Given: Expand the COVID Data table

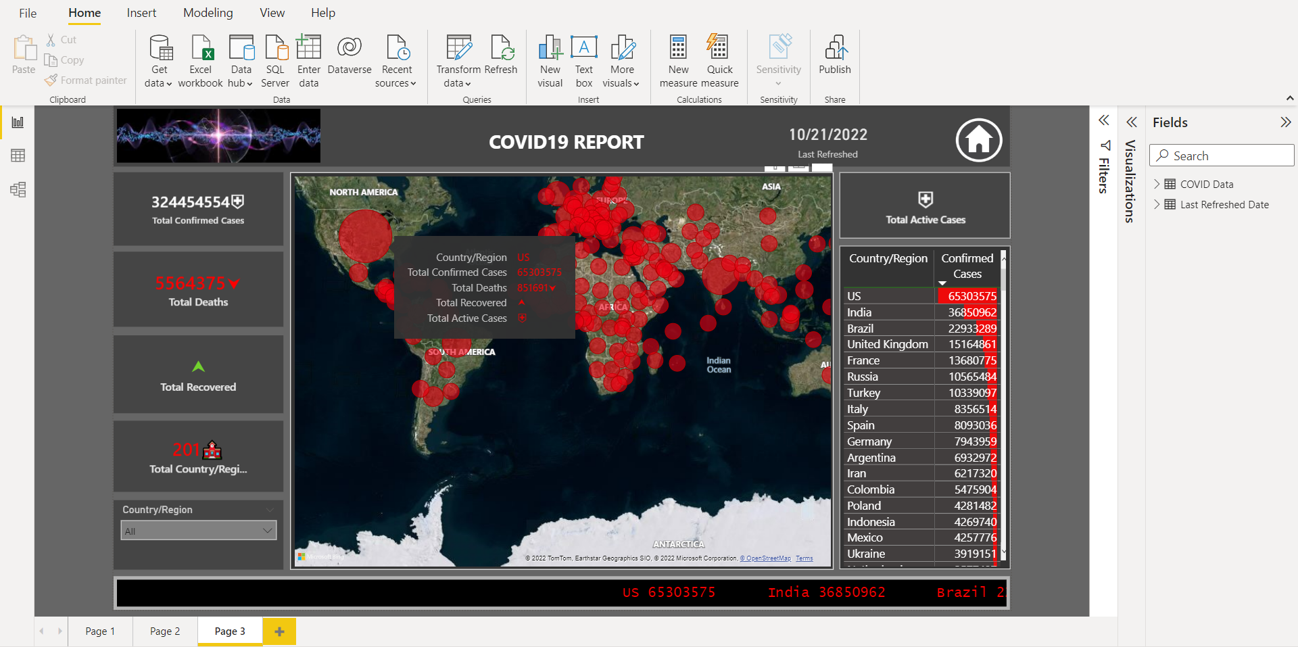Looking at the screenshot, I should [x=1157, y=184].
